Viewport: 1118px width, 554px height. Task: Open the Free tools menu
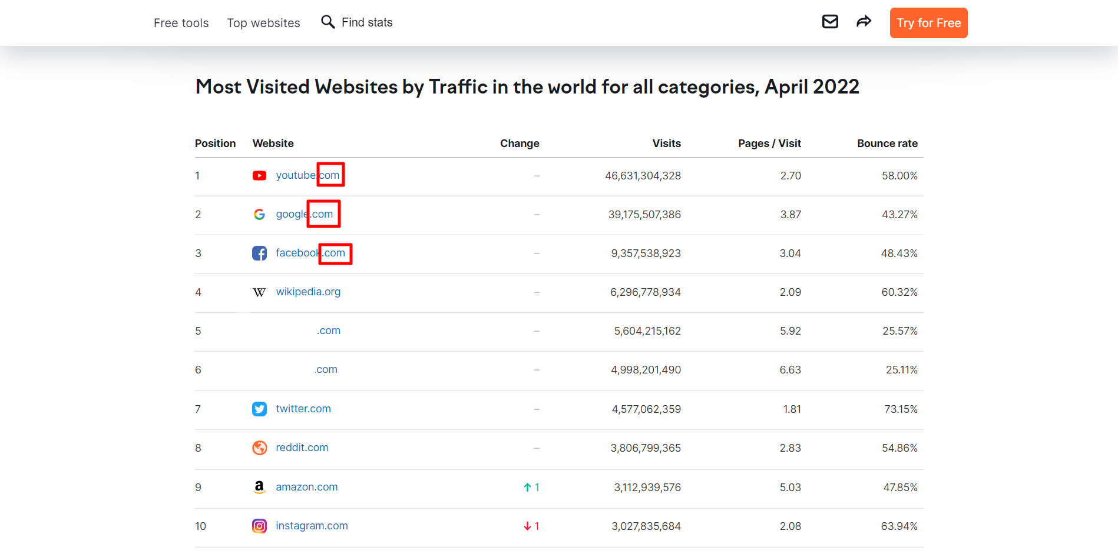181,23
